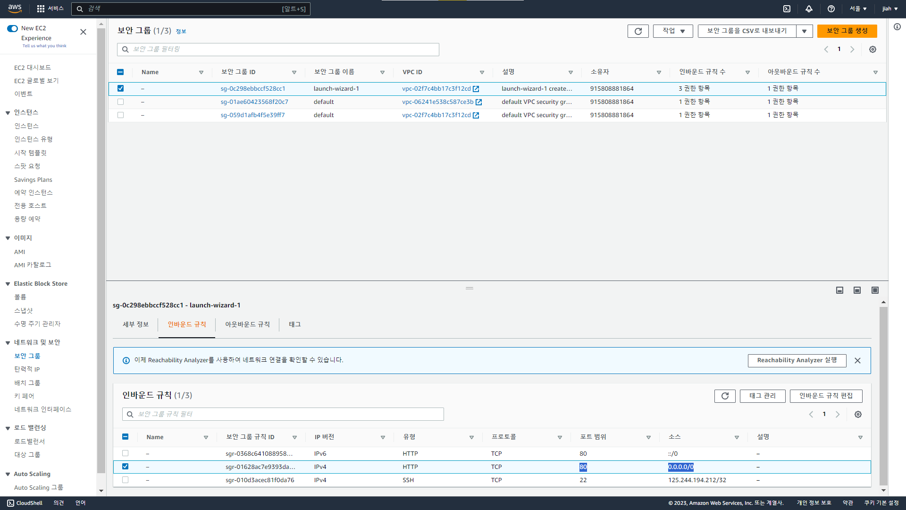Collapse the 로드 밸런싱 section
Screen dimensions: 906x510
coord(8,428)
